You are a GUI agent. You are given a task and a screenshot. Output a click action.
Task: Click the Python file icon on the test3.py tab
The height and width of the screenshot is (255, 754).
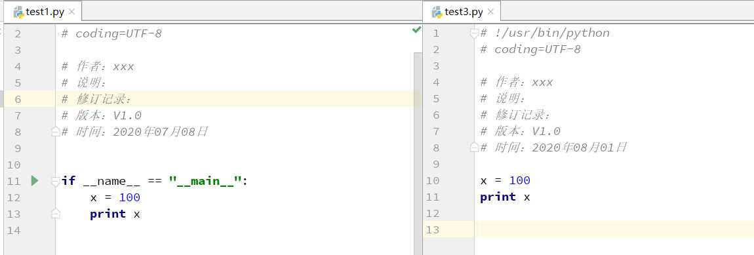click(x=437, y=12)
